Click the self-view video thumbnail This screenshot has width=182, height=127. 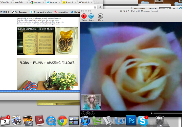pyautogui.click(x=91, y=102)
